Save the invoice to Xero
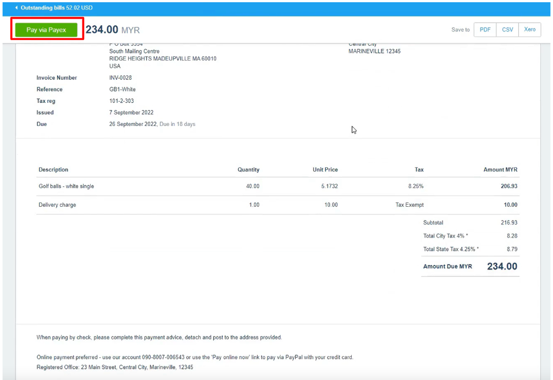This screenshot has height=380, width=553. point(529,30)
